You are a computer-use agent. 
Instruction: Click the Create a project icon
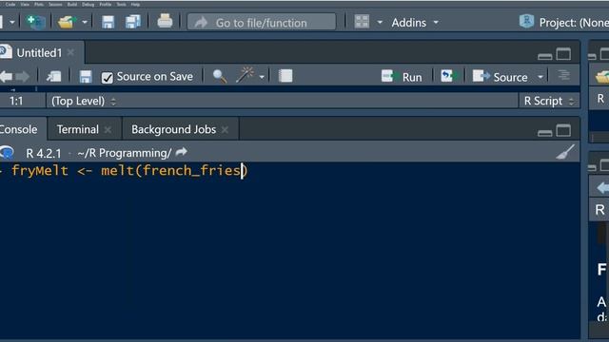[x=36, y=22]
